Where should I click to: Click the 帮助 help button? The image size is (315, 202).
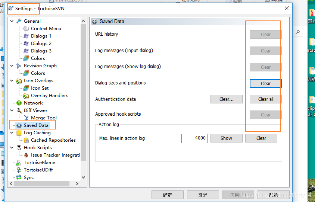(274, 195)
